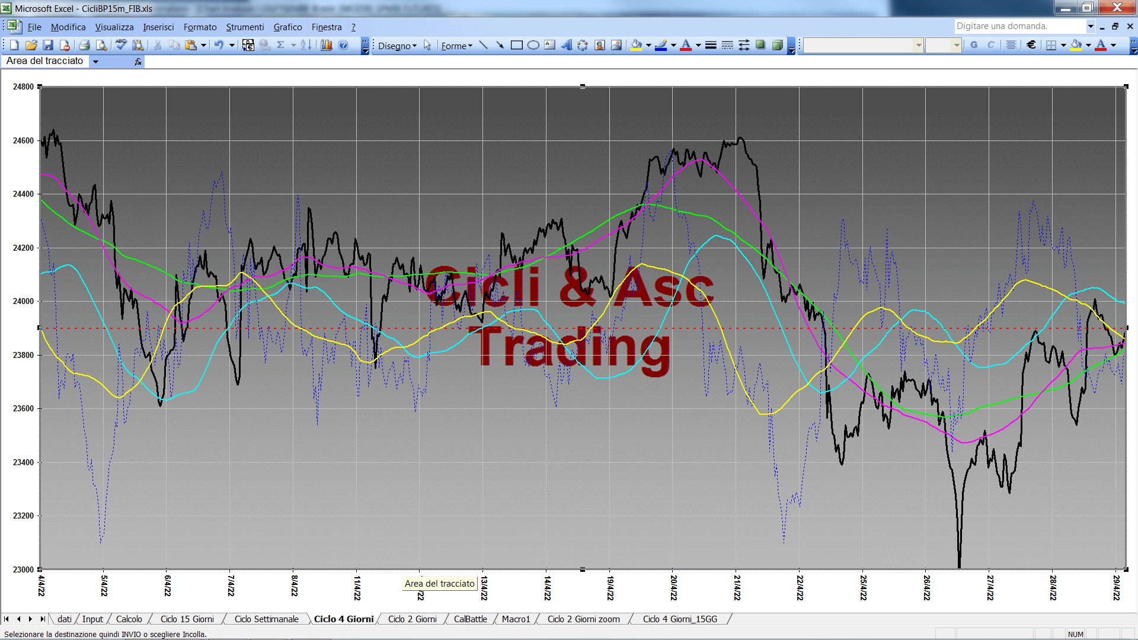Toggle Italic (C) formatting
This screenshot has width=1138, height=640.
990,45
